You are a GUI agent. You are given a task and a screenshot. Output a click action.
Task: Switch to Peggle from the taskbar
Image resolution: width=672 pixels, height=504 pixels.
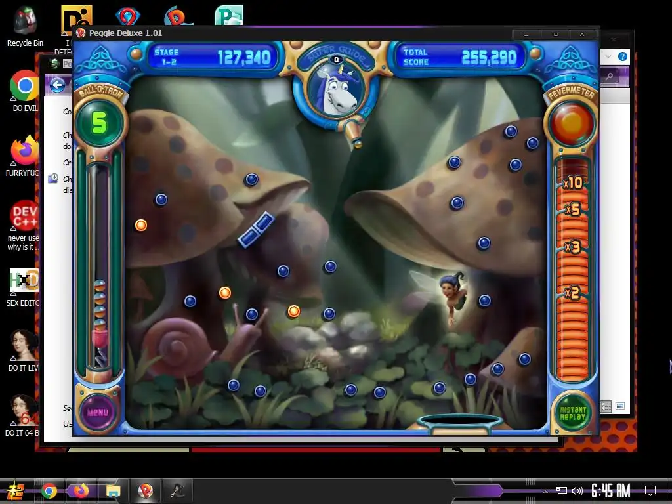[x=146, y=491]
